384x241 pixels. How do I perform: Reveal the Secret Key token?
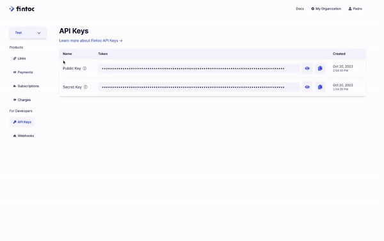coord(307,87)
